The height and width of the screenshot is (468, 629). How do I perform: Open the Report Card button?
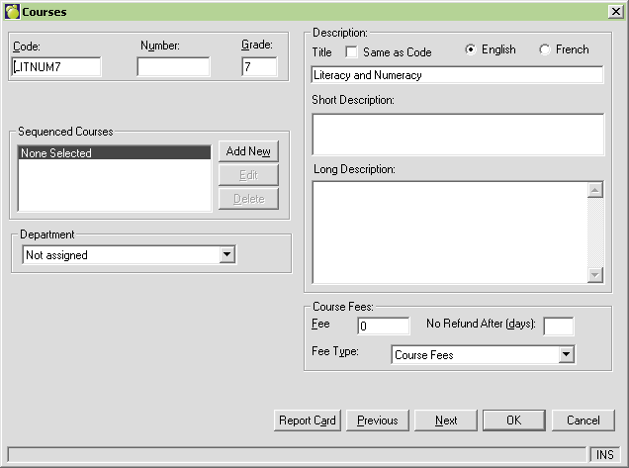pyautogui.click(x=308, y=421)
